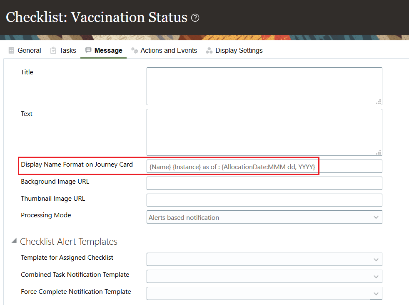Screen dimensions: 409x305
Task: Click the Display Settings icon
Action: [x=209, y=50]
